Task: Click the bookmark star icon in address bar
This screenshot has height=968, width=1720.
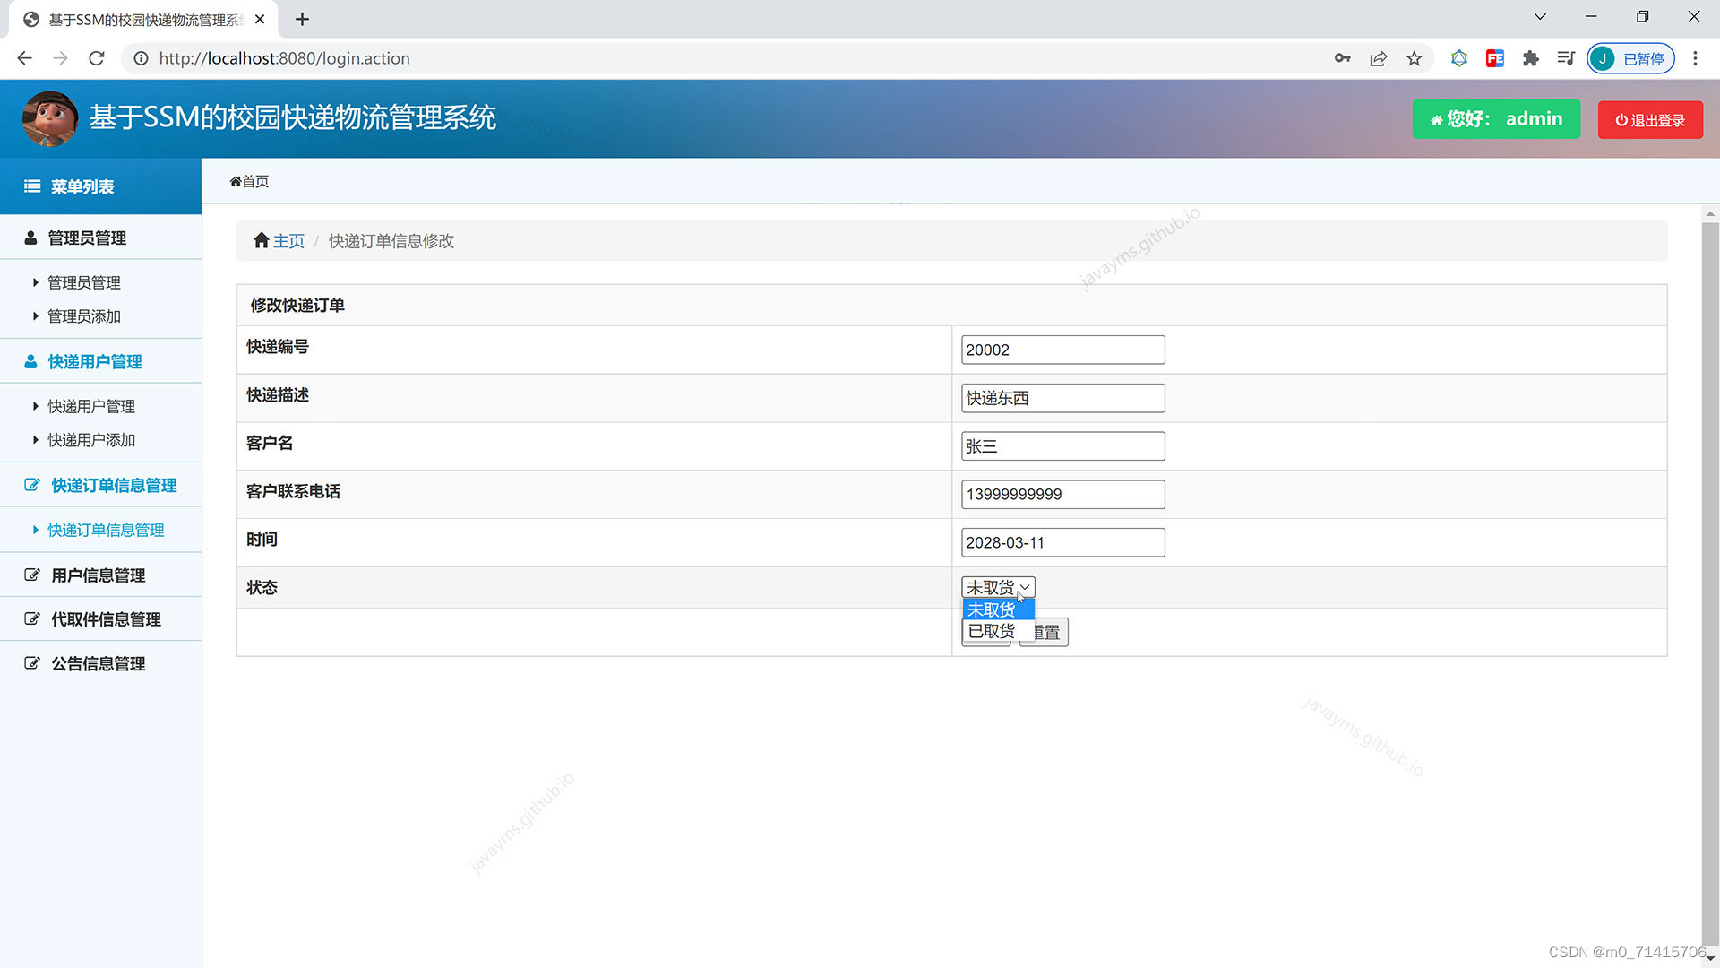Action: (1414, 59)
